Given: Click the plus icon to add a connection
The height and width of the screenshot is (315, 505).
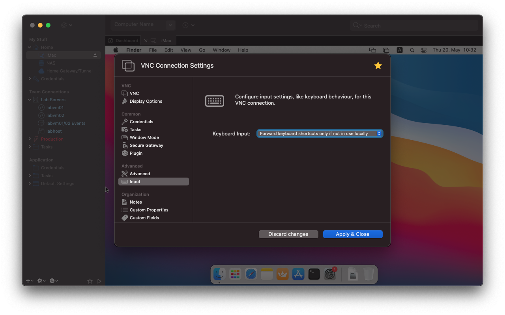Looking at the screenshot, I should pyautogui.click(x=27, y=281).
